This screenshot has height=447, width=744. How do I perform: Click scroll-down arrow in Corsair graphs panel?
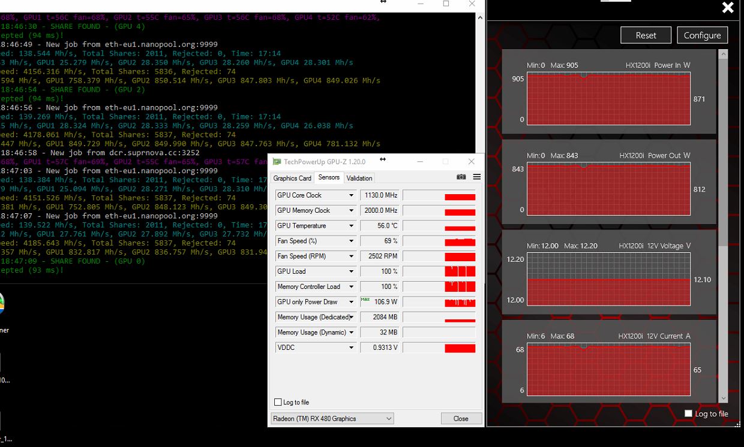[x=723, y=398]
